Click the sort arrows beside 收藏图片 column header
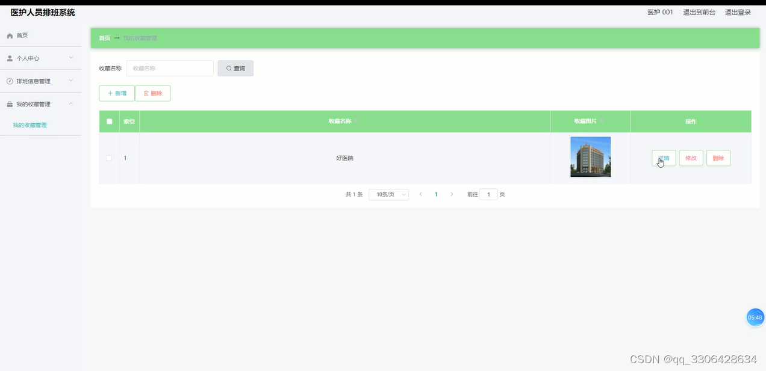This screenshot has height=371, width=766. click(602, 121)
